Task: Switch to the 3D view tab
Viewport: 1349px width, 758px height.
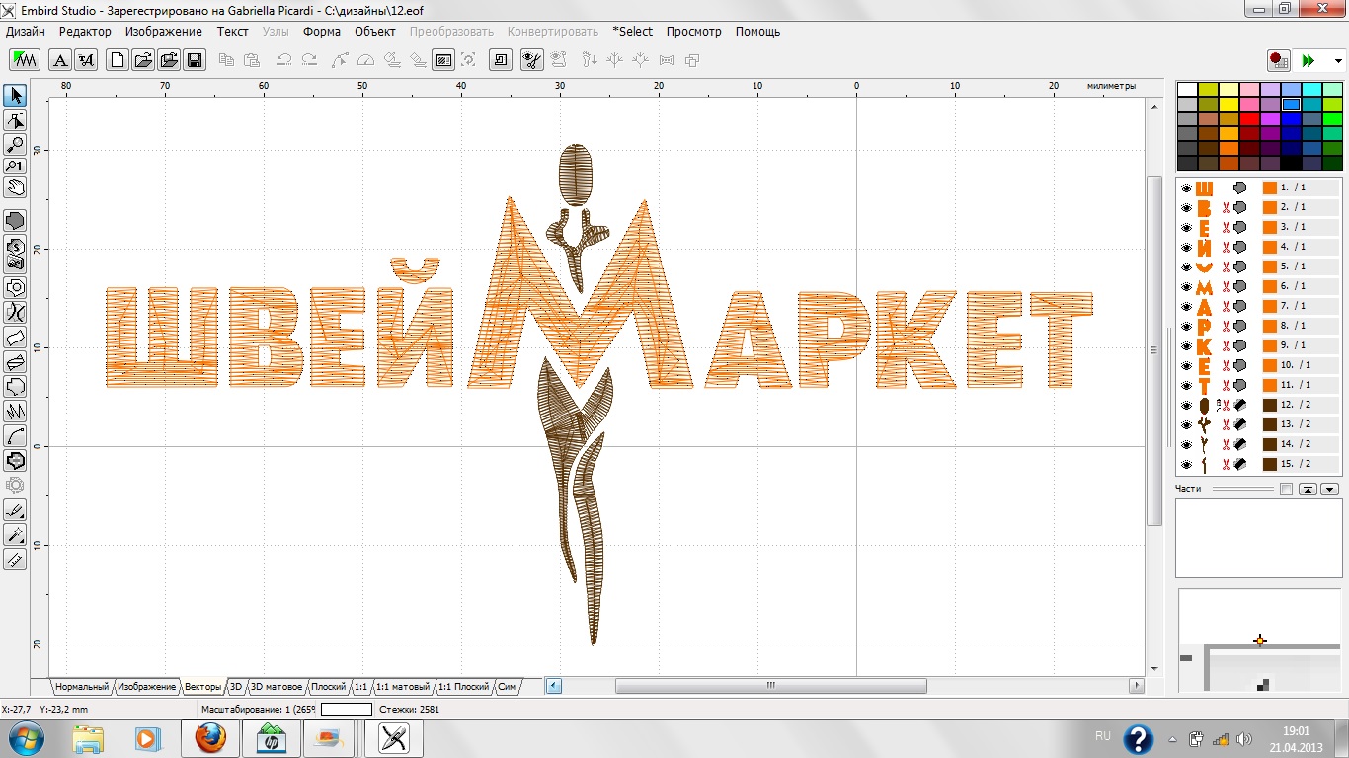Action: [x=236, y=686]
